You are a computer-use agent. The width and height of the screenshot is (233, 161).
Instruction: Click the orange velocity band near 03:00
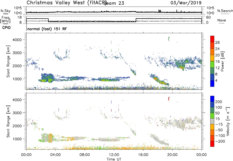coord(50,138)
